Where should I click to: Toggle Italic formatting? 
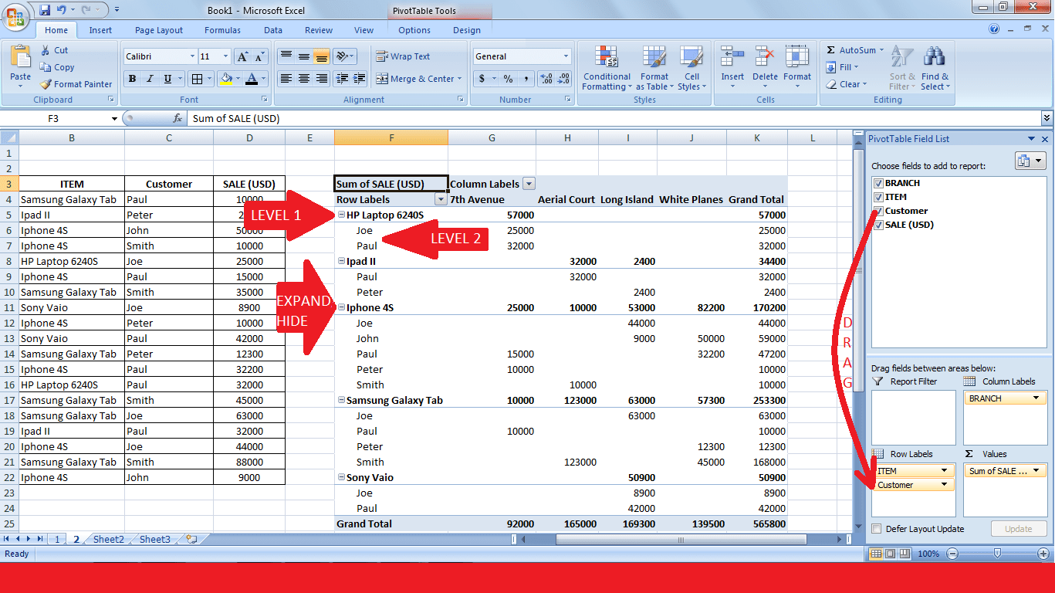click(x=150, y=79)
